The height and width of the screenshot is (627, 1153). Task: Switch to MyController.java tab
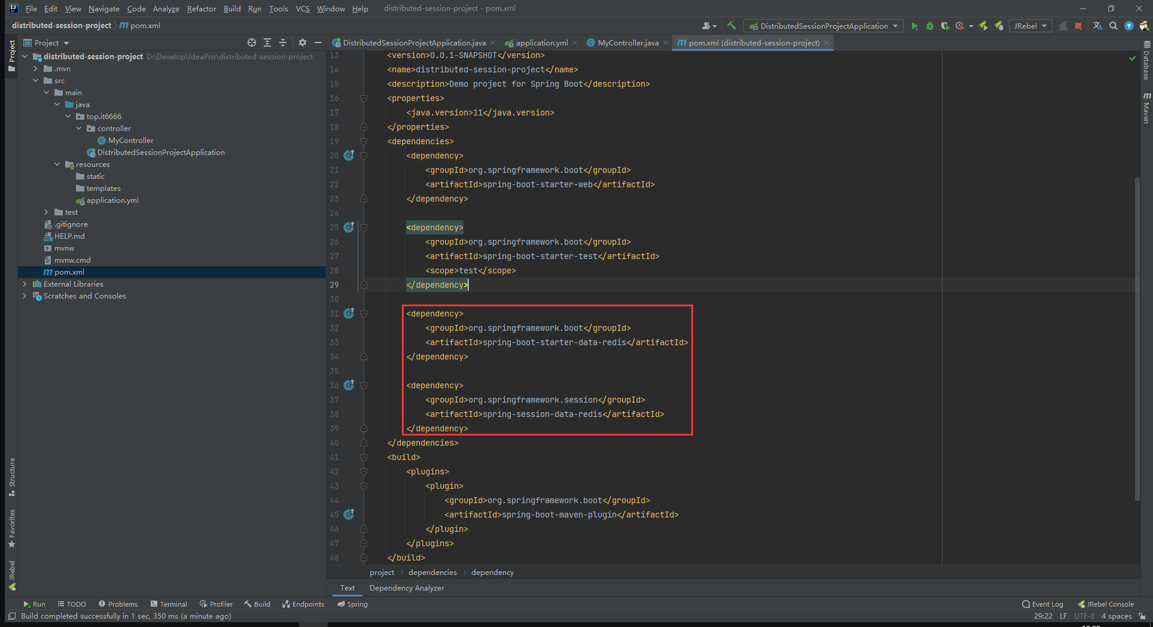coord(628,42)
